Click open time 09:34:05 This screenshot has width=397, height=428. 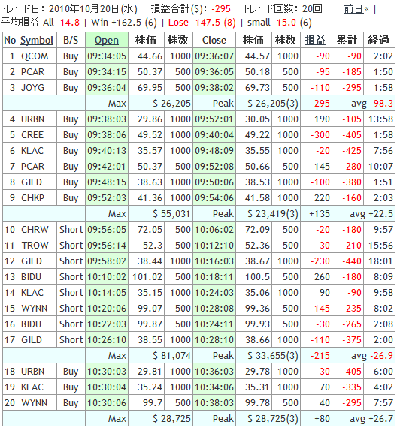[x=107, y=56]
